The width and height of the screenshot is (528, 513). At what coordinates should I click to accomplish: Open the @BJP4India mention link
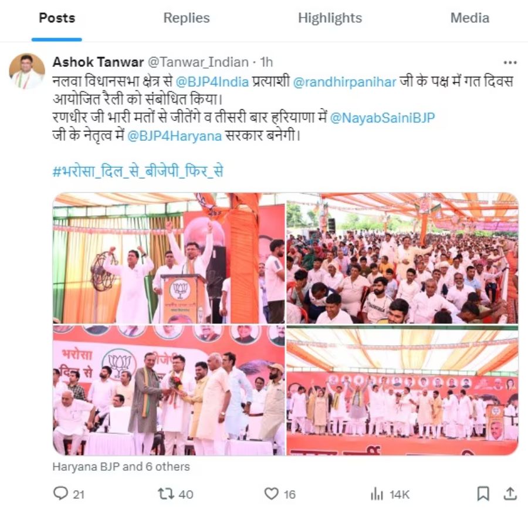coord(212,82)
